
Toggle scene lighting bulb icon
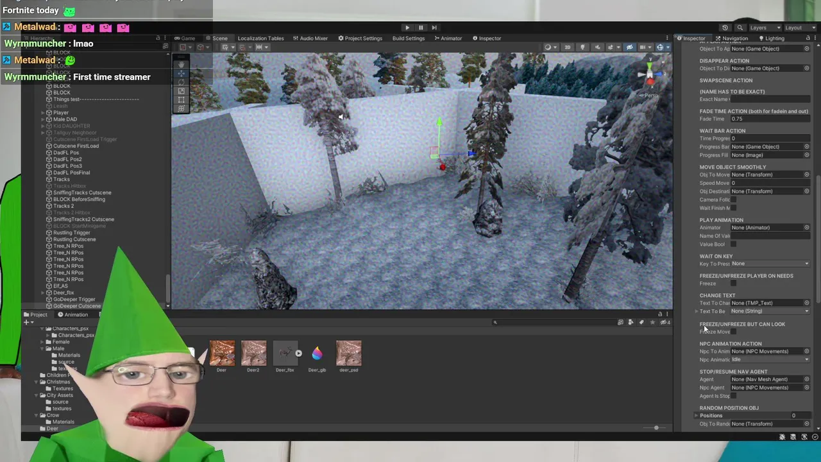582,47
